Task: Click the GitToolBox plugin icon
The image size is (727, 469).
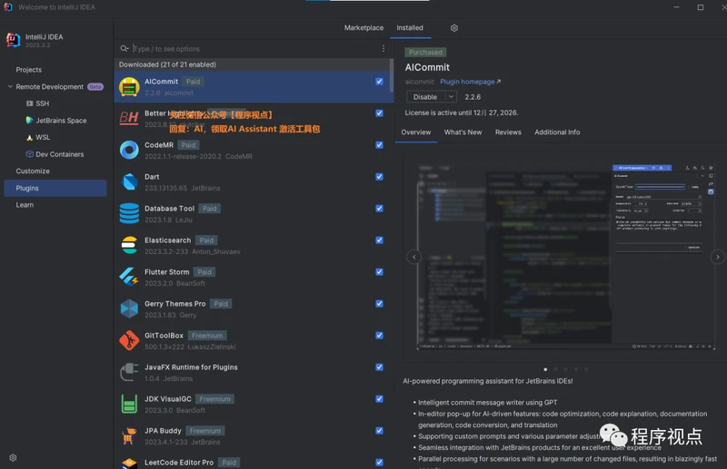Action: point(129,340)
